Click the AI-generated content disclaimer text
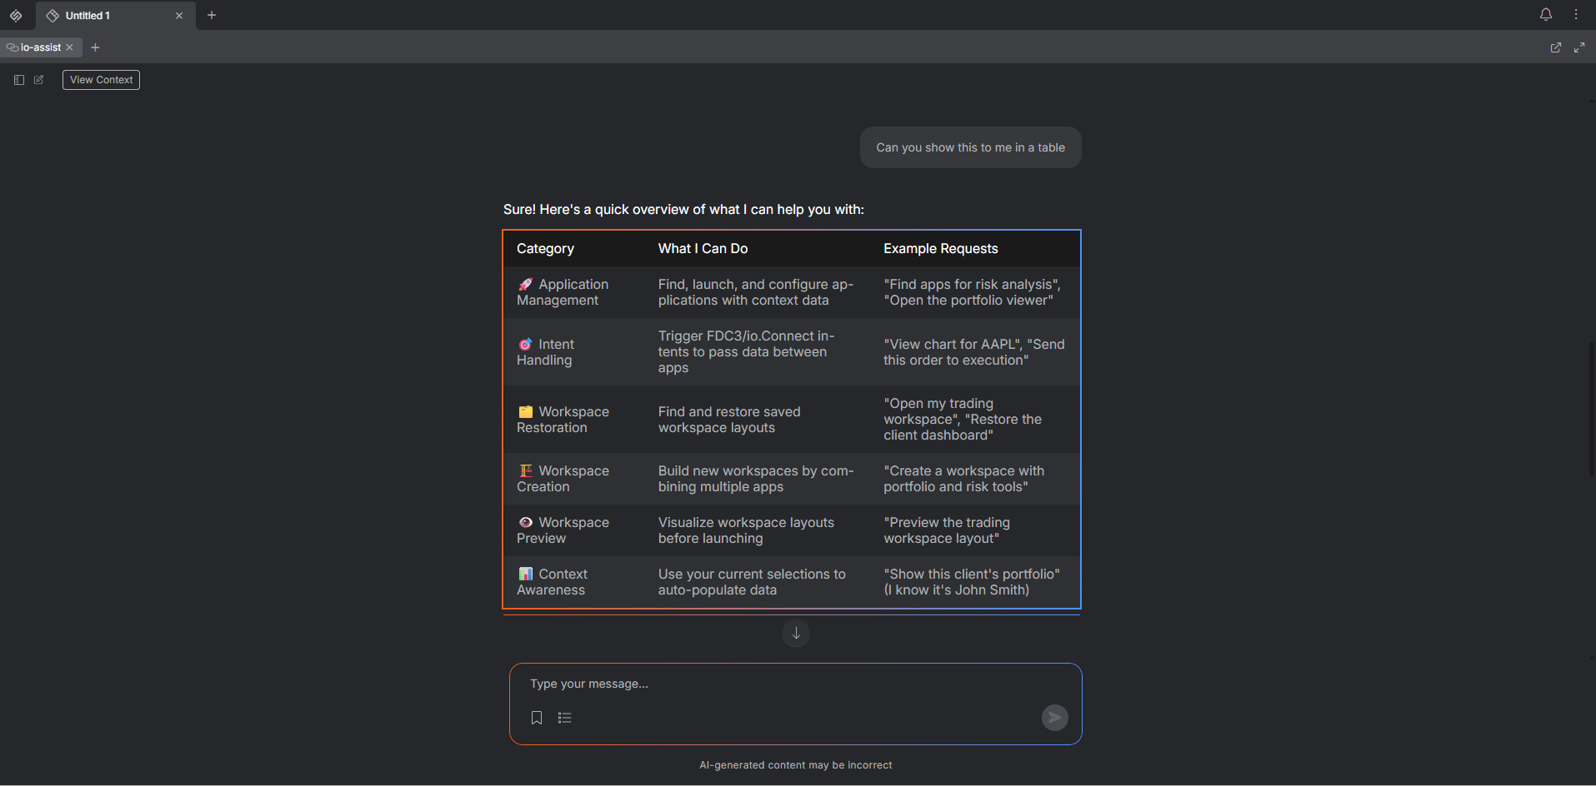The image size is (1596, 786). (796, 765)
